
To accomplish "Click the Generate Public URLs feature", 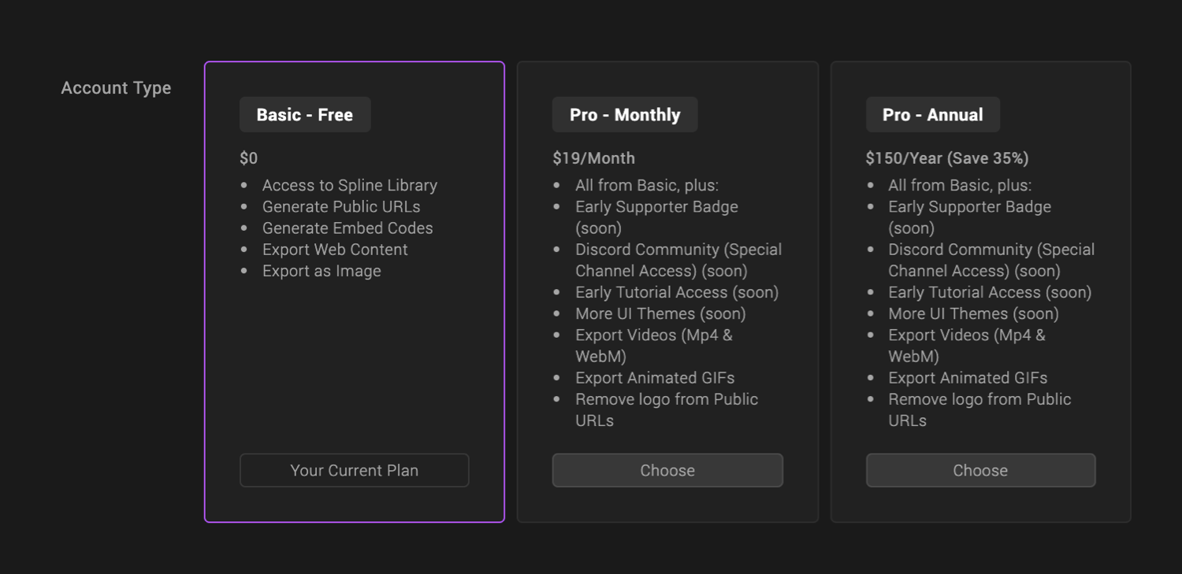I will tap(341, 206).
